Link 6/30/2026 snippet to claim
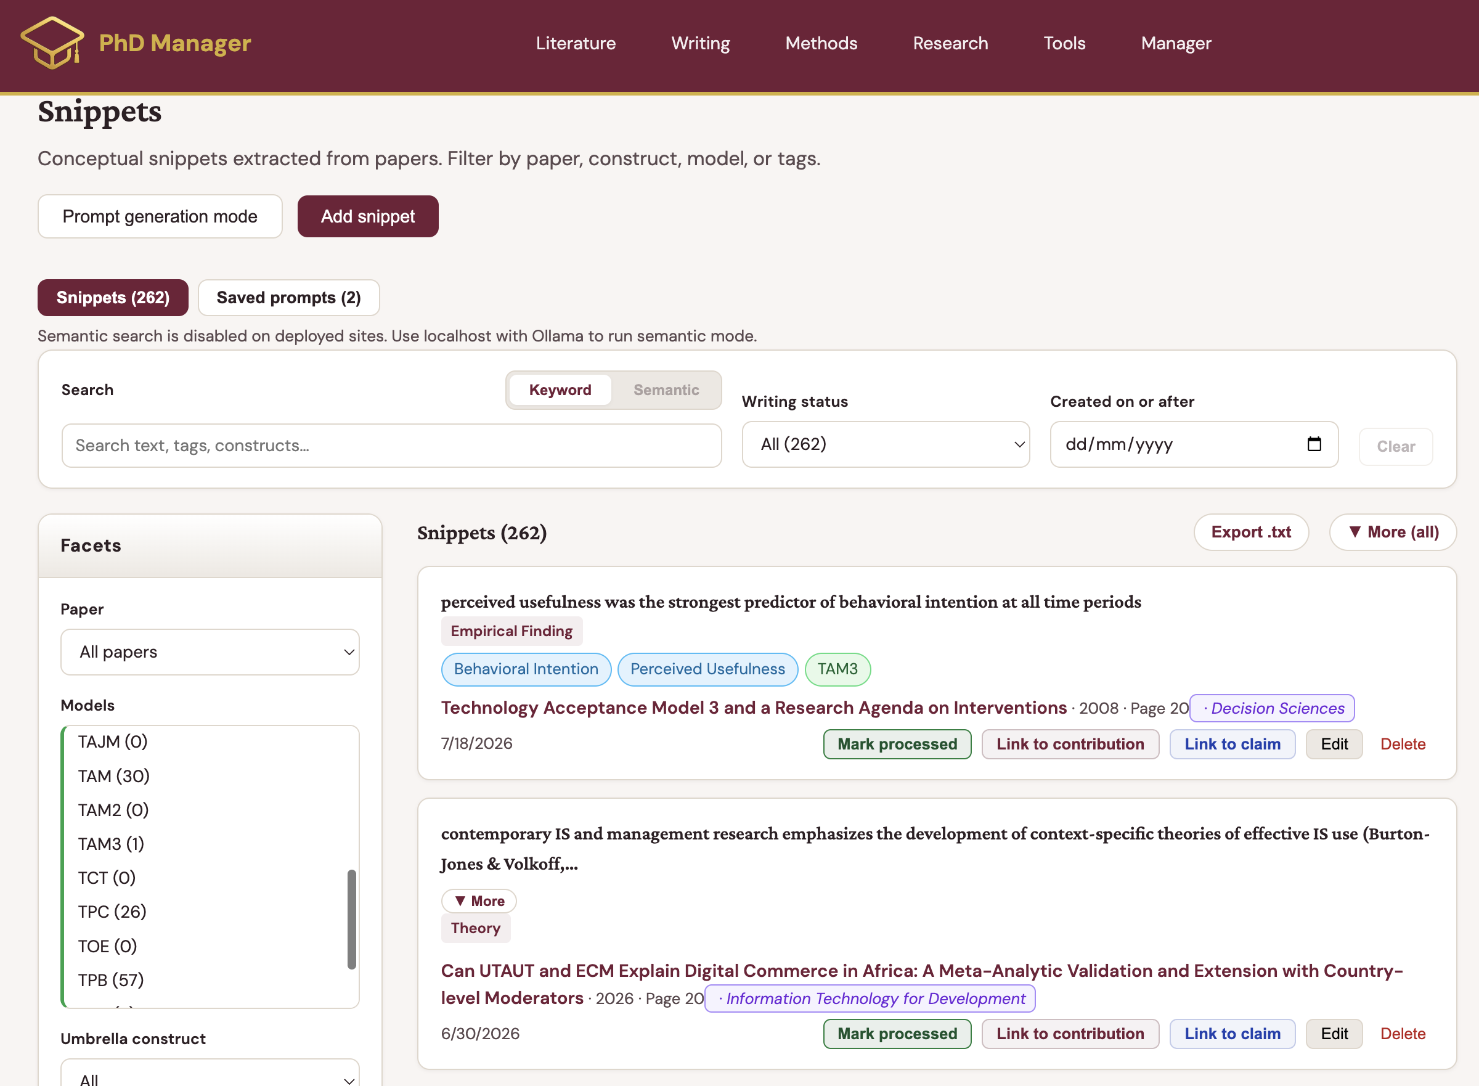This screenshot has width=1479, height=1086. pos(1232,1034)
